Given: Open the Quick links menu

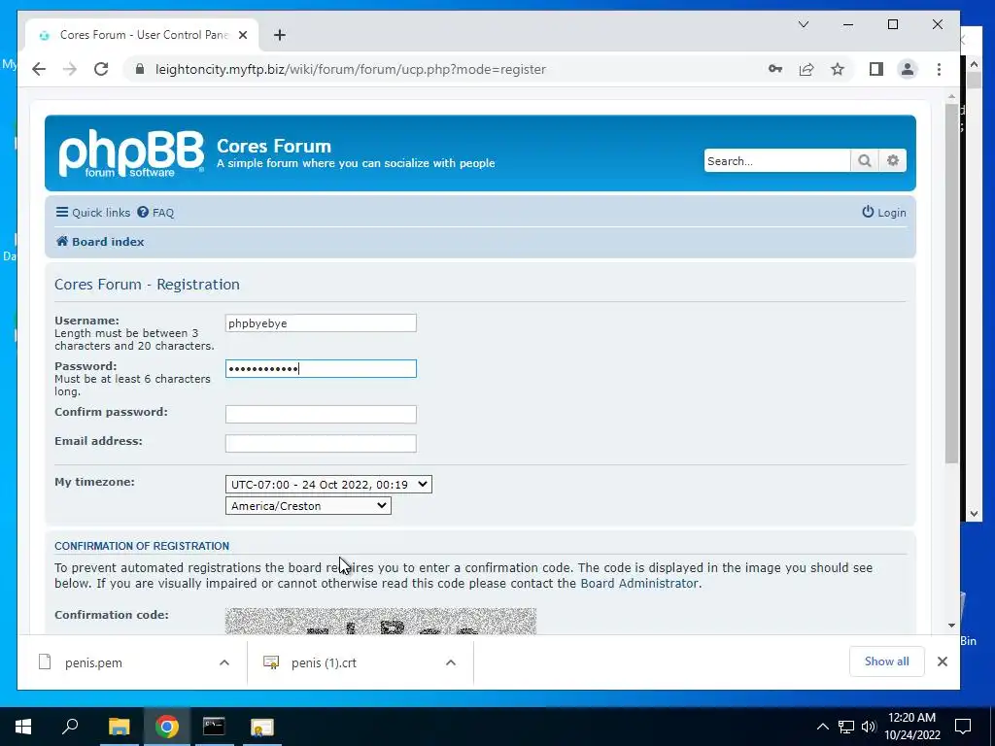Looking at the screenshot, I should coord(92,213).
